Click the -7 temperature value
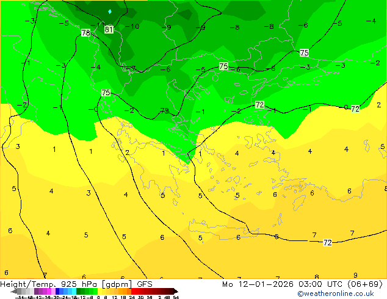The image size is (387, 299). (x=132, y=68)
